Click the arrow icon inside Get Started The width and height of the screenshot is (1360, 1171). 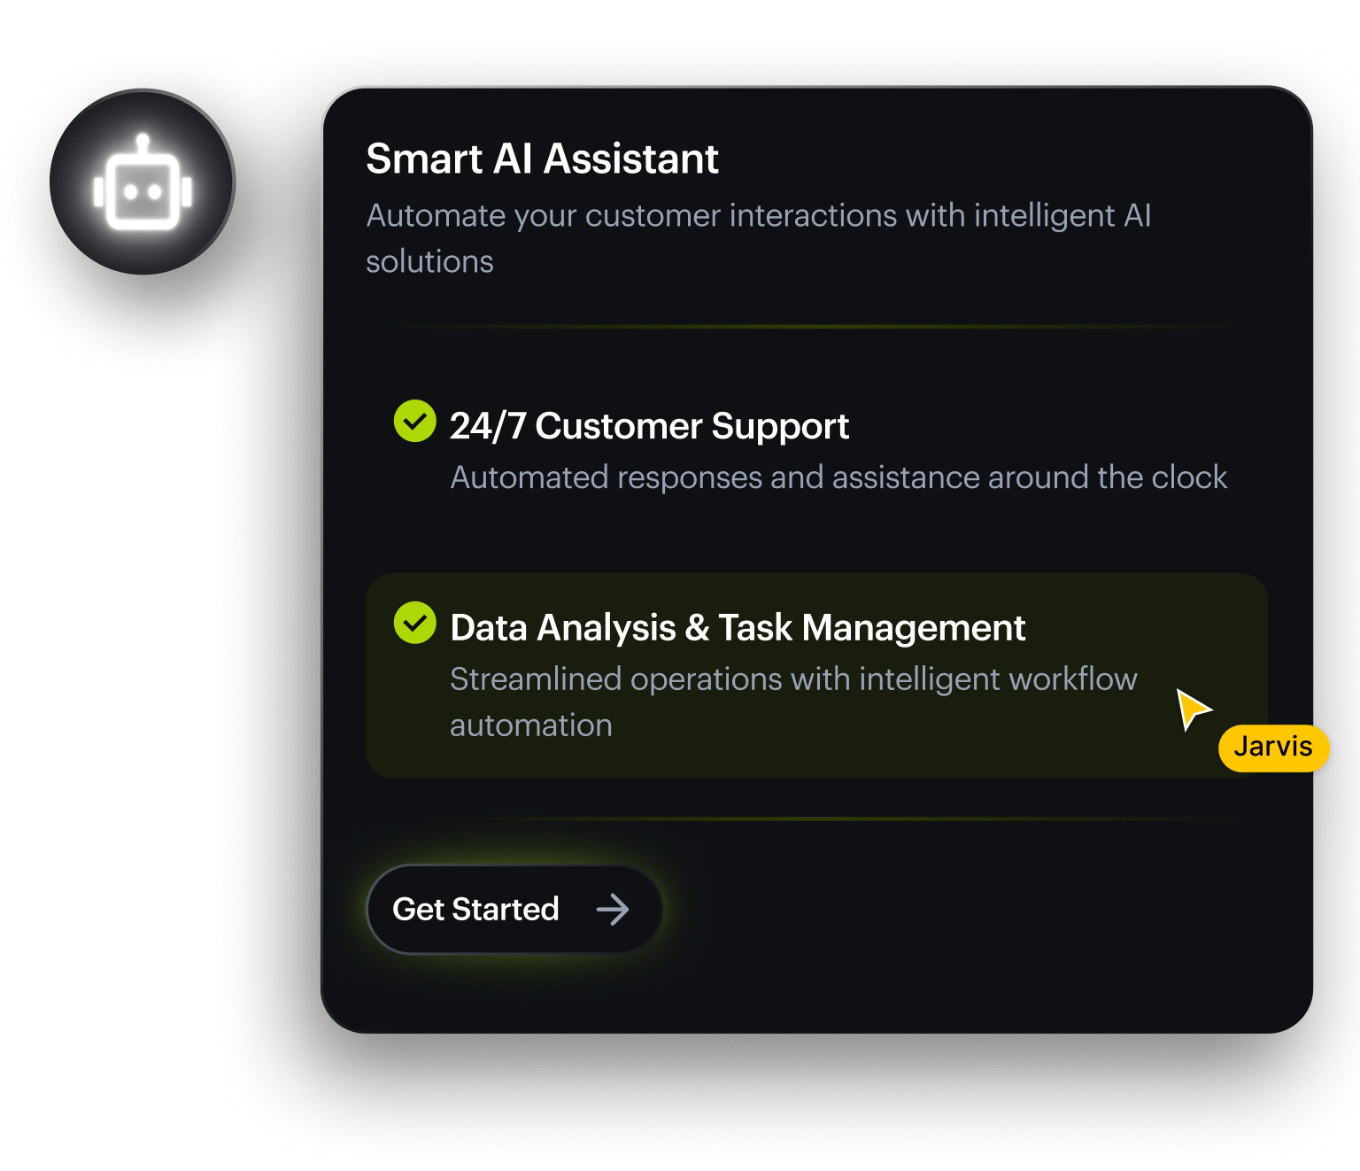click(x=612, y=910)
